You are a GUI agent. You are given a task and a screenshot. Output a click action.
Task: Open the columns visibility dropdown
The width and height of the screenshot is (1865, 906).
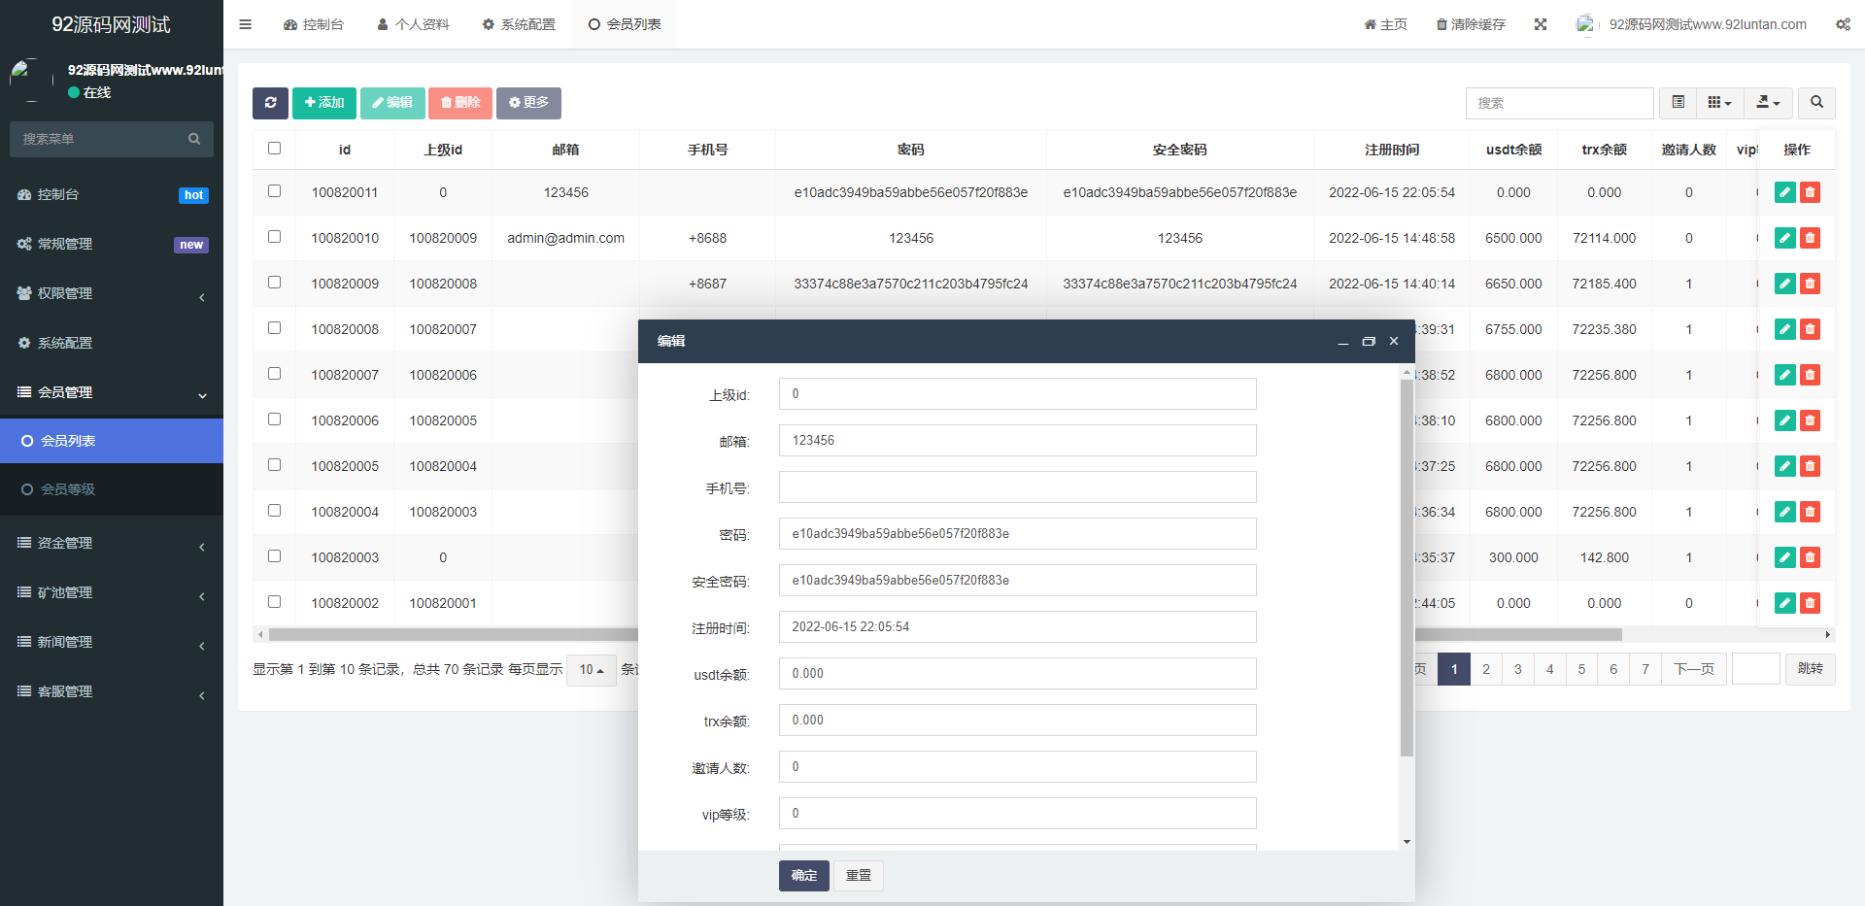(1719, 103)
